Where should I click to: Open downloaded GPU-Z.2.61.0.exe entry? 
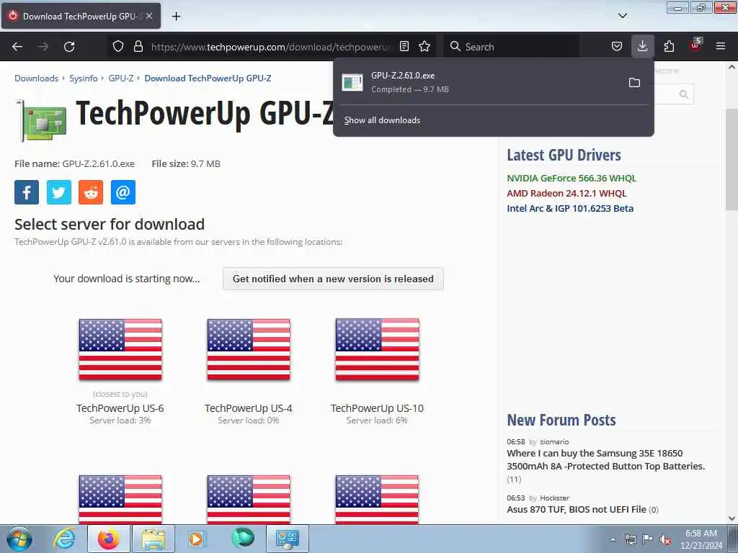[x=479, y=82]
